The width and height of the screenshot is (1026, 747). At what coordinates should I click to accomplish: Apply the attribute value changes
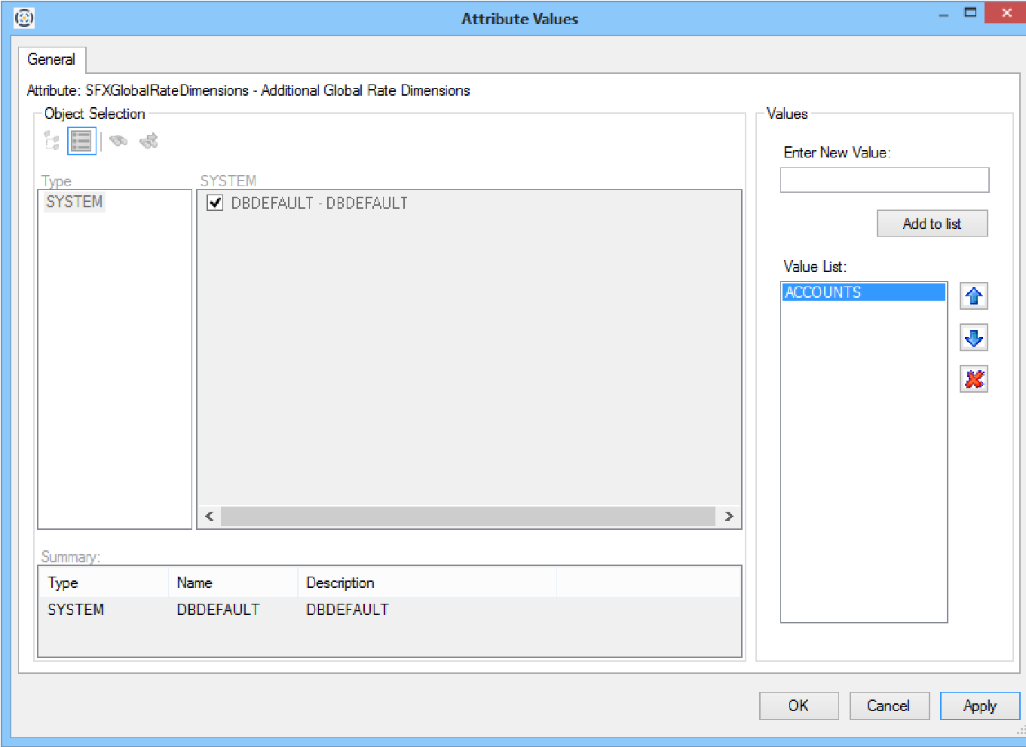click(x=979, y=706)
